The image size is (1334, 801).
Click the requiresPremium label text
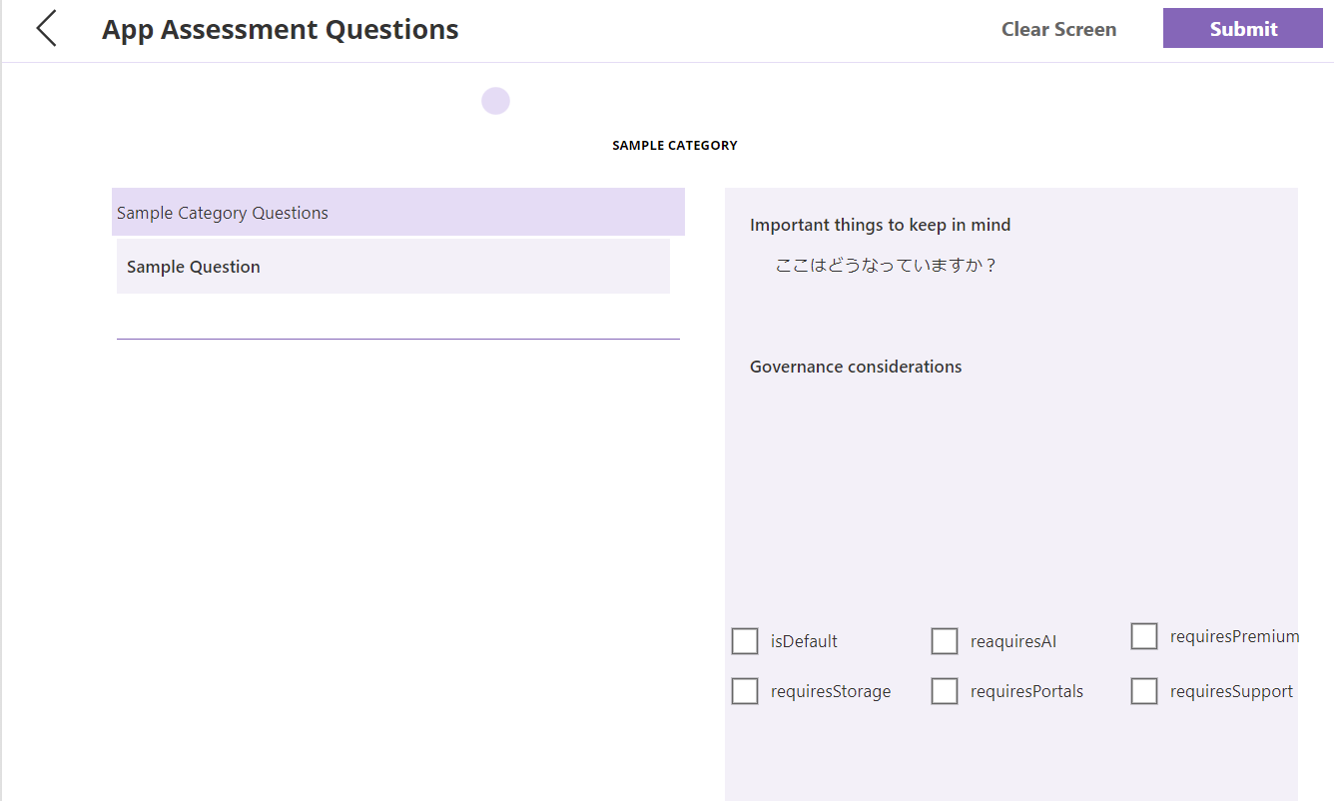pos(1234,636)
